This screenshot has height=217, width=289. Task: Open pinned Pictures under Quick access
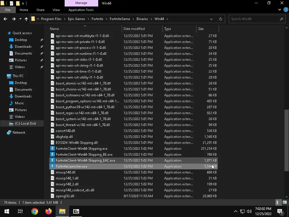[x=21, y=60]
